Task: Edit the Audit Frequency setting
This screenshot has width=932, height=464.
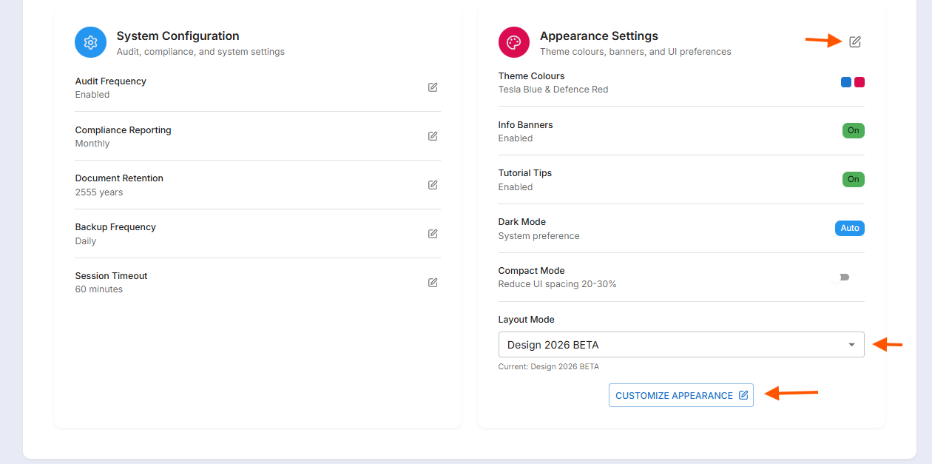Action: click(x=433, y=87)
